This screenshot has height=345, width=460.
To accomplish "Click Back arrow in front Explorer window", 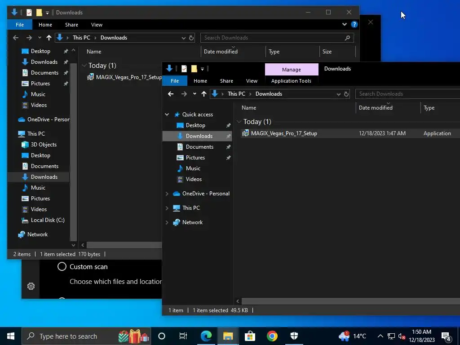I will tap(171, 94).
